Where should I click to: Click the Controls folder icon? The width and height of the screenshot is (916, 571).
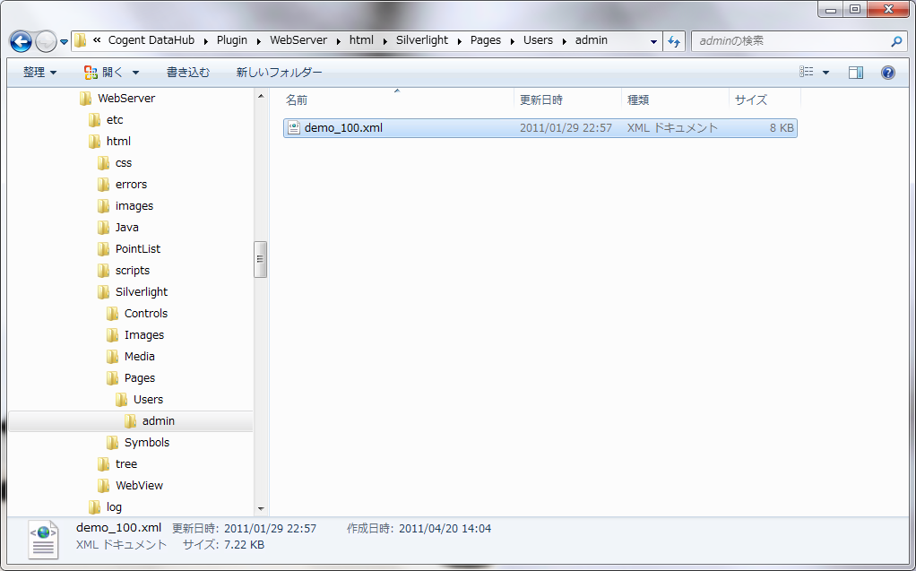pyautogui.click(x=112, y=314)
